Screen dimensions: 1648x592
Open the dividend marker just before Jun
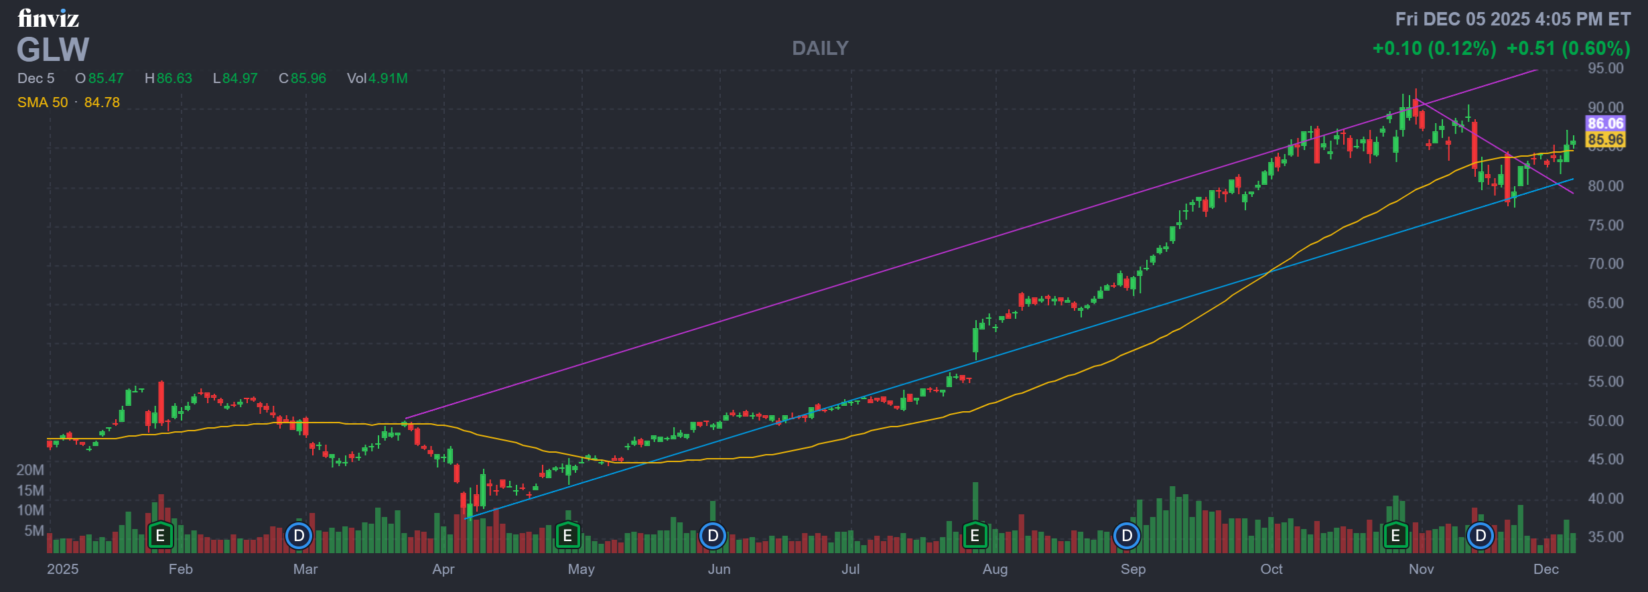[x=713, y=536]
